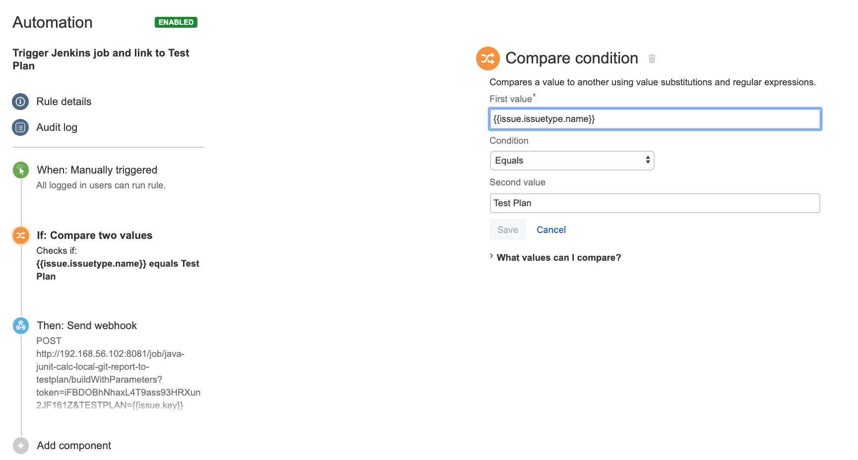The width and height of the screenshot is (858, 460).
Task: Click the ENABLED status badge
Action: [176, 22]
